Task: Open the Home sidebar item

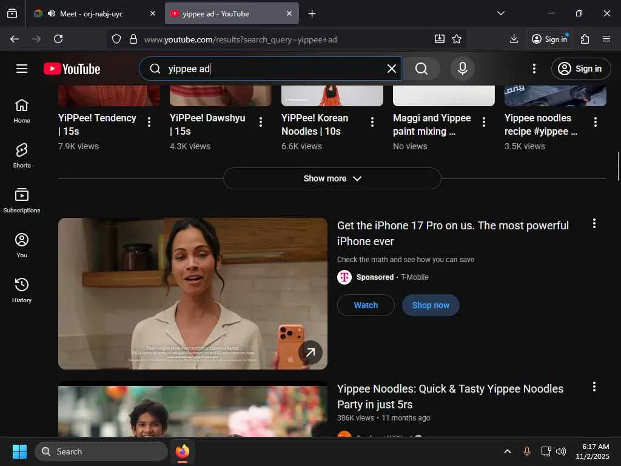Action: click(22, 111)
